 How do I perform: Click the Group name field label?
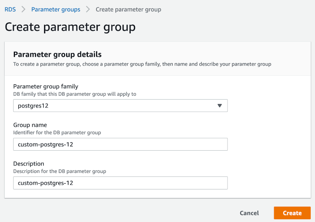30,125
